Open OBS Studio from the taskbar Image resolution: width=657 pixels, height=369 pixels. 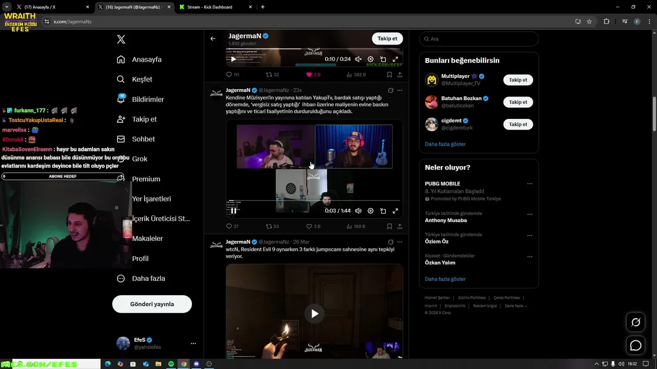[x=208, y=364]
